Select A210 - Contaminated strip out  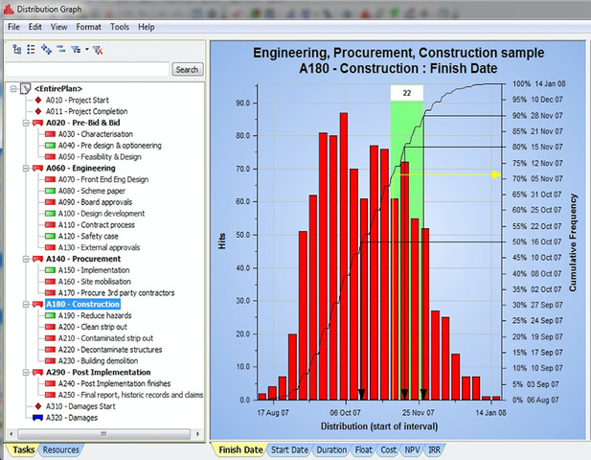[x=105, y=338]
